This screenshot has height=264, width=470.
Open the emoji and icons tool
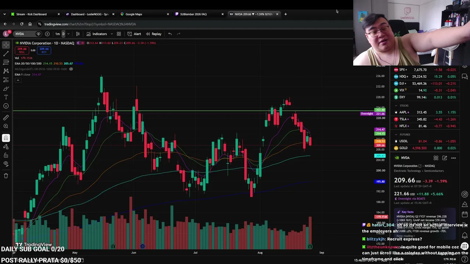[x=6, y=106]
